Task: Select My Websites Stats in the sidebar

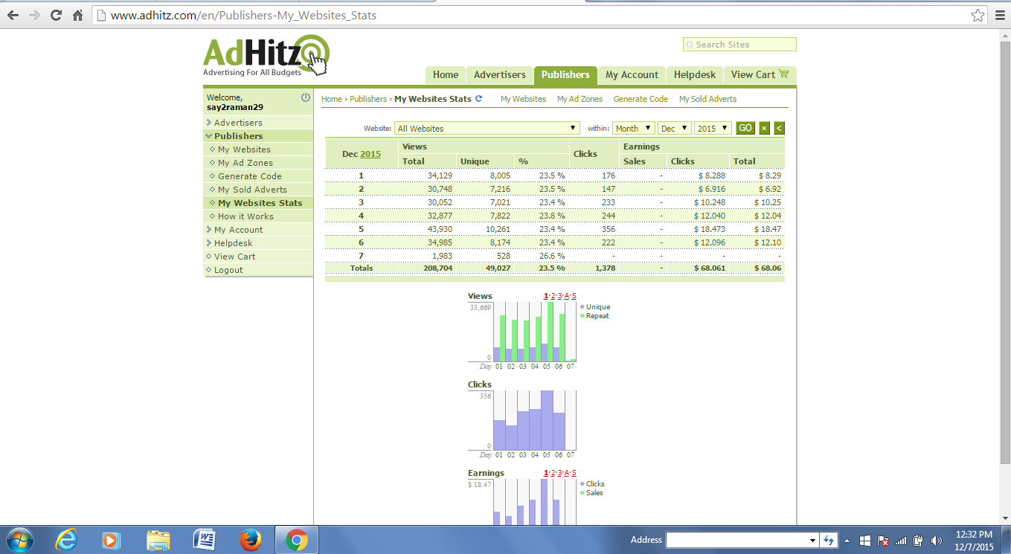Action: [260, 203]
